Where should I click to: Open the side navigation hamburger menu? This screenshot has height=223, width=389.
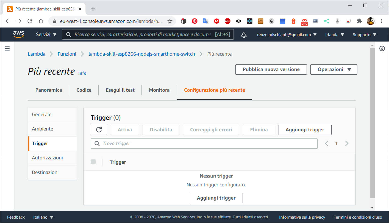[x=7, y=48]
